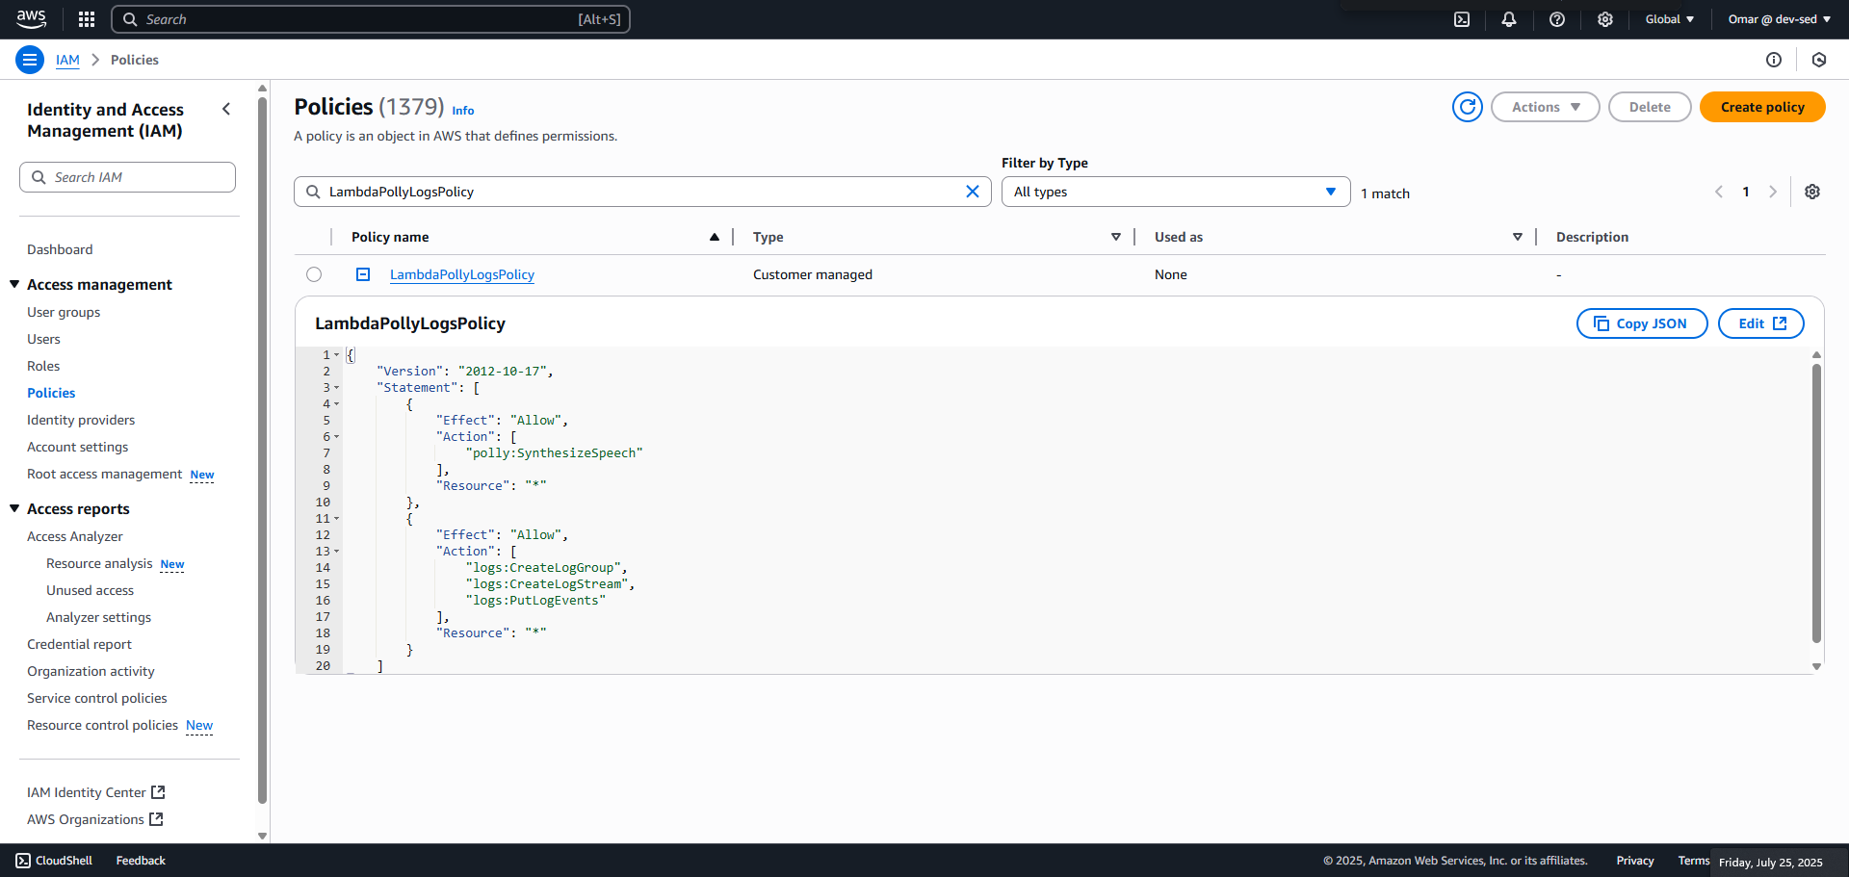Open the Filter by Type dropdown

[1176, 192]
